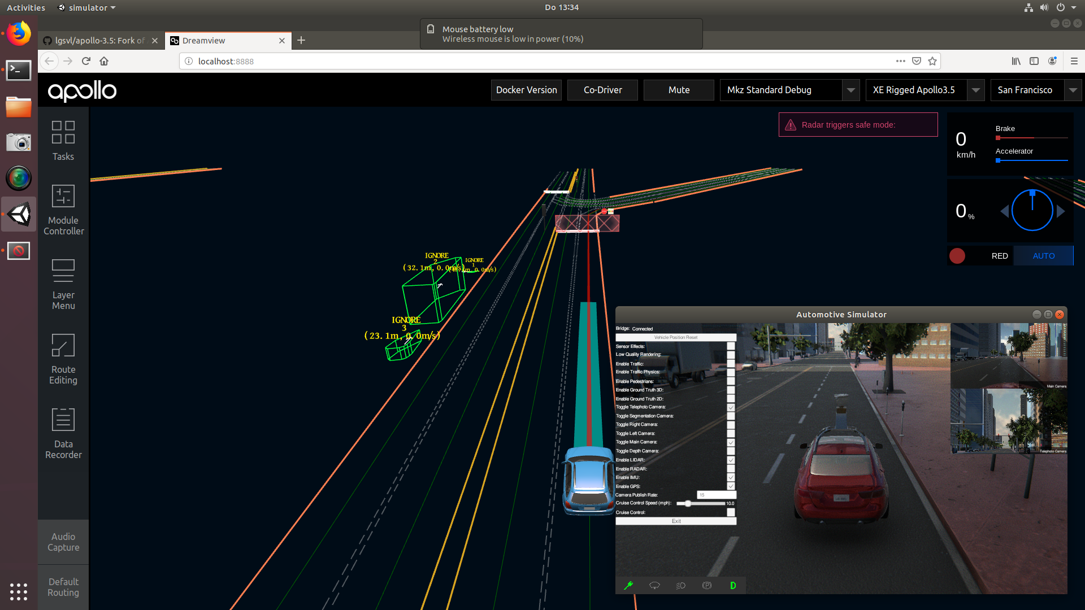This screenshot has height=610, width=1085.
Task: Click the apollo logo
Action: (x=82, y=90)
